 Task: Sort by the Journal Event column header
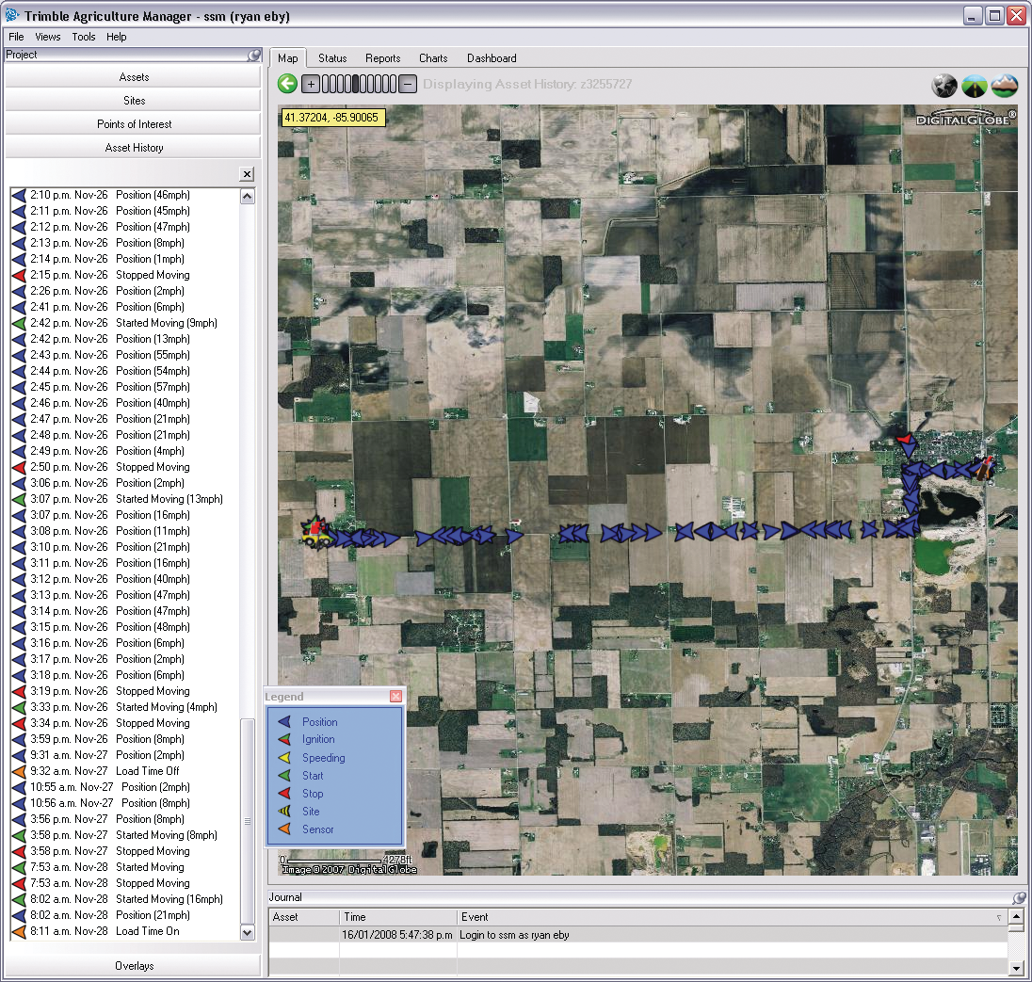tap(732, 917)
